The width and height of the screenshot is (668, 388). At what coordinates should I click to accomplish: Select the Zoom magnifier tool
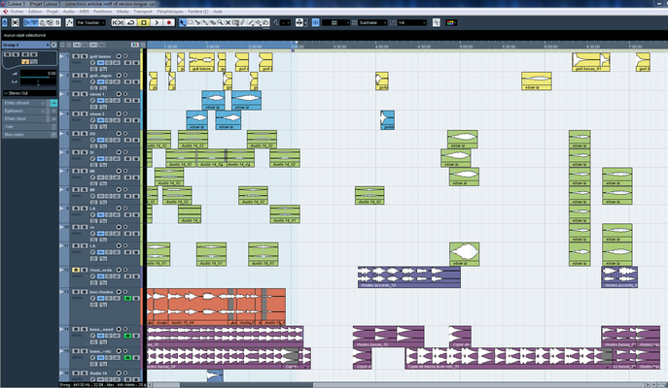point(221,22)
